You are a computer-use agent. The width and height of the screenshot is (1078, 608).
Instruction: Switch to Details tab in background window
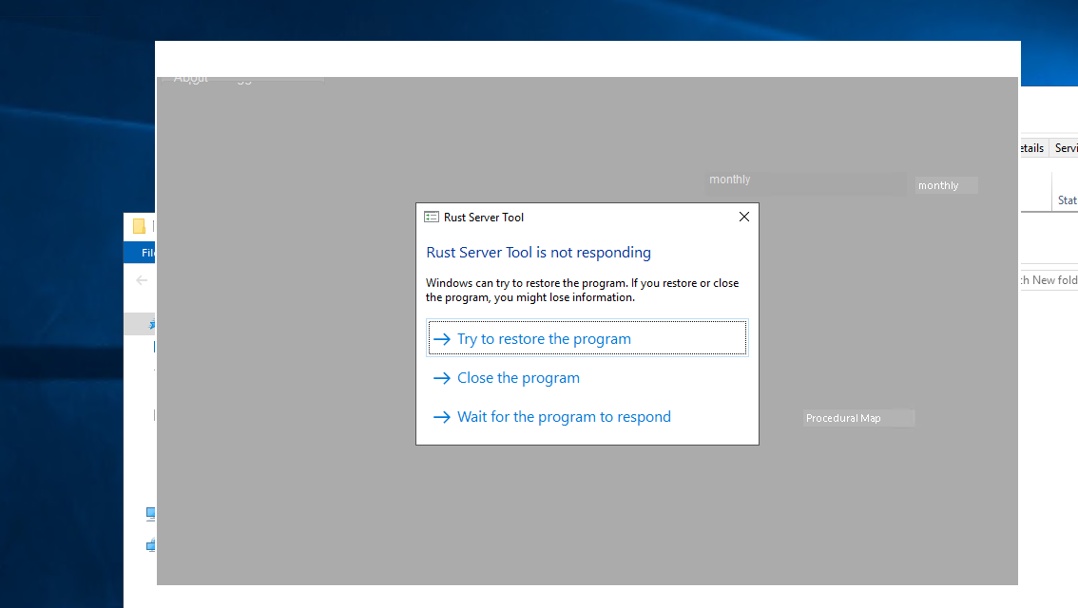1033,147
